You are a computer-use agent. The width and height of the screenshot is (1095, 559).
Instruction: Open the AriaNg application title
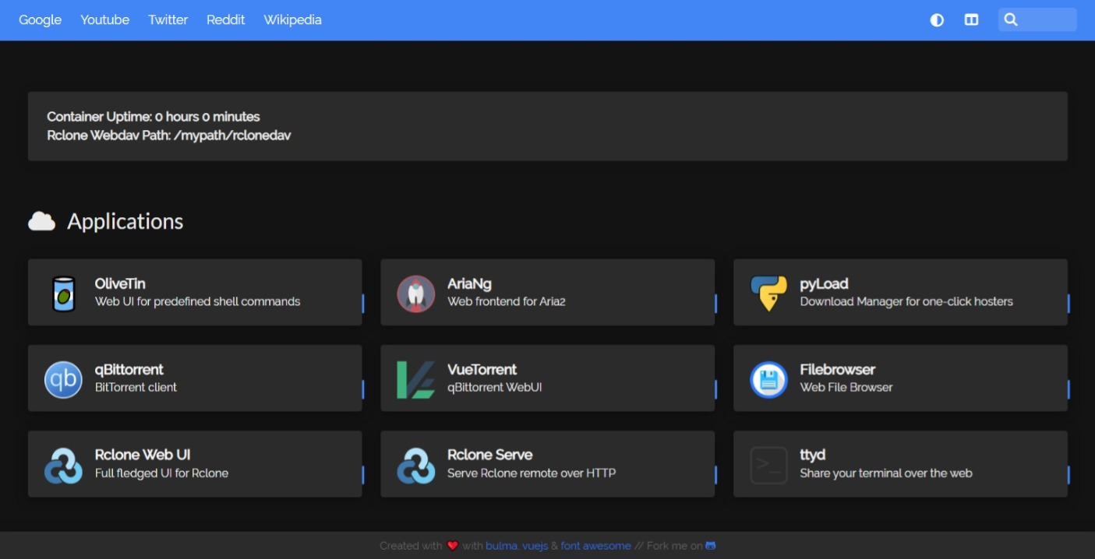click(x=469, y=284)
